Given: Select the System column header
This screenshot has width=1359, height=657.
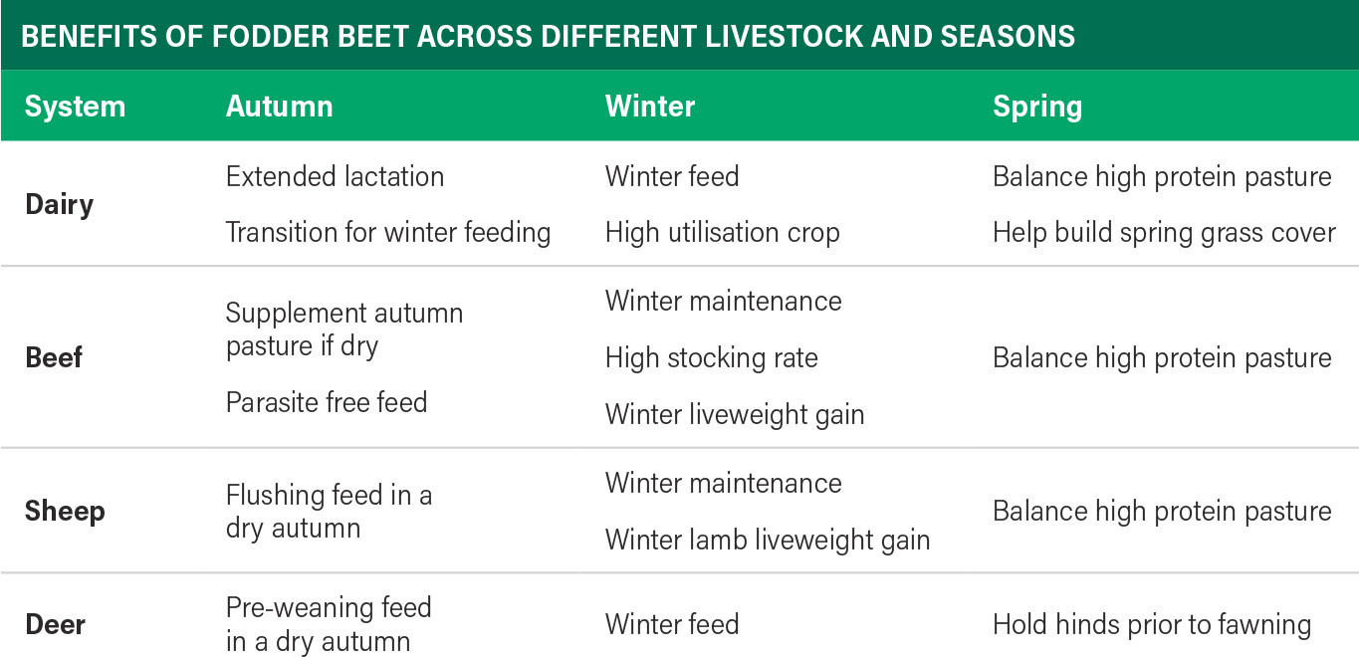Looking at the screenshot, I should [75, 107].
